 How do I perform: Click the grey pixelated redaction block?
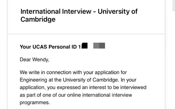click(99, 45)
